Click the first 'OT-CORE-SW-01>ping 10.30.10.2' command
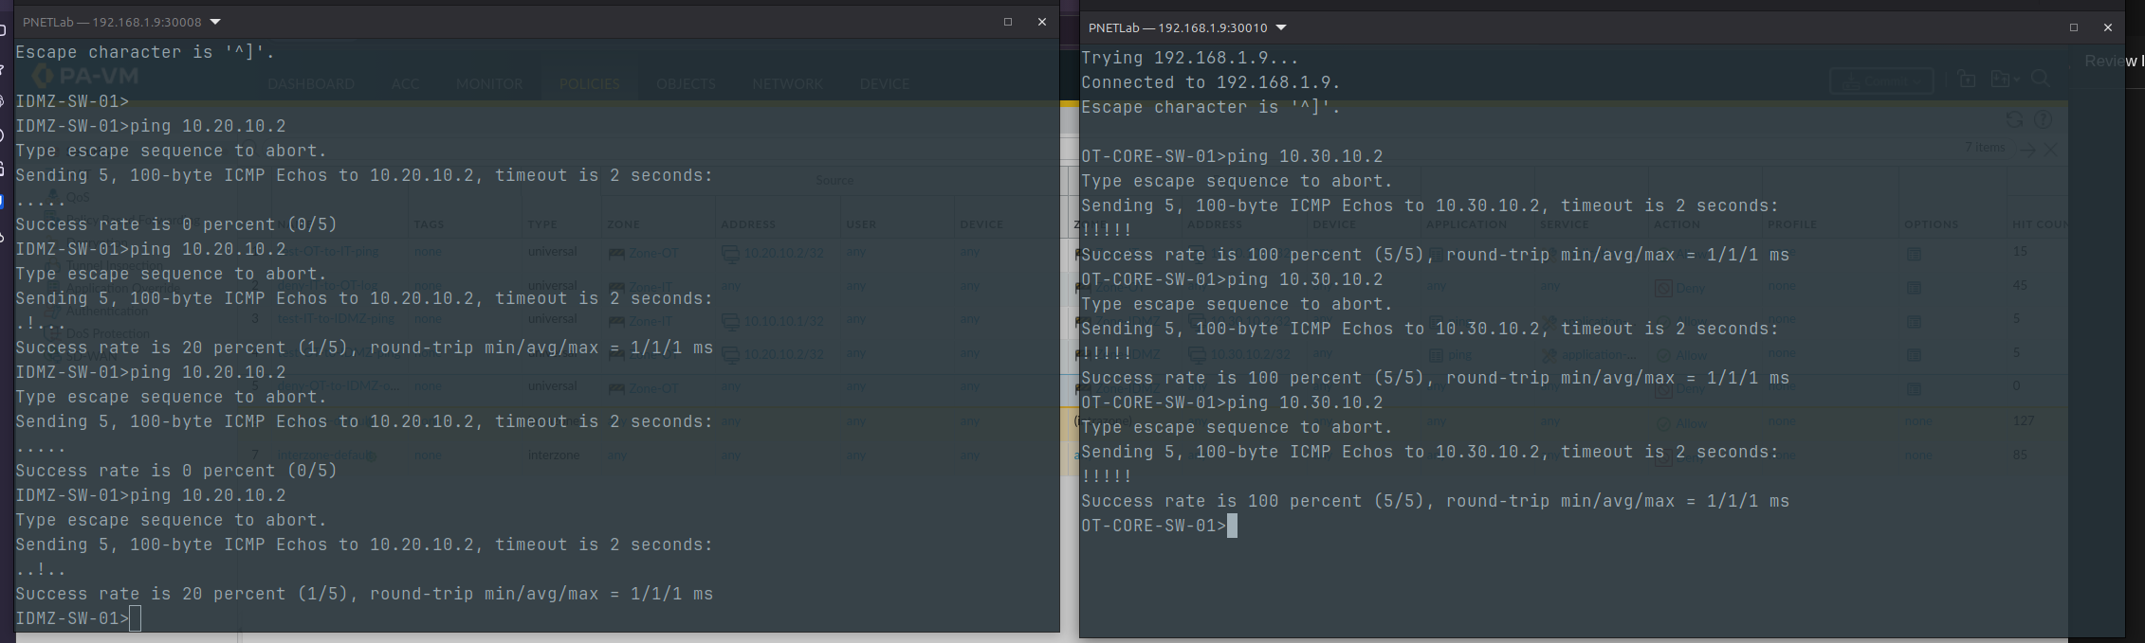Screen dimensions: 2145x643 click(1232, 156)
